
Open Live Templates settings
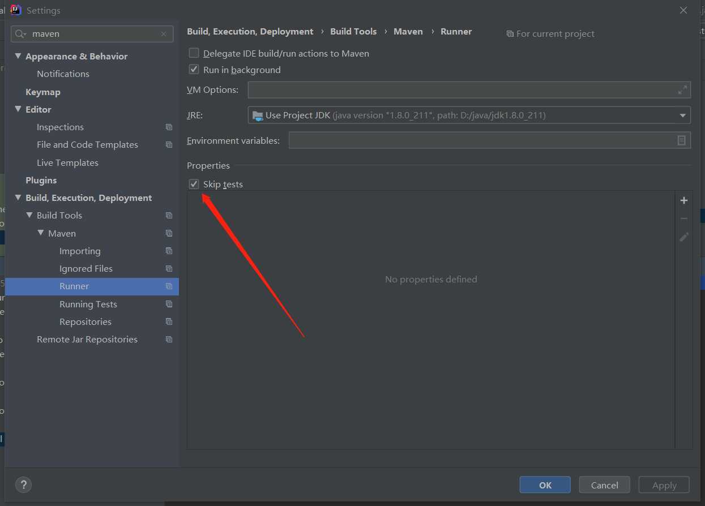coord(67,162)
